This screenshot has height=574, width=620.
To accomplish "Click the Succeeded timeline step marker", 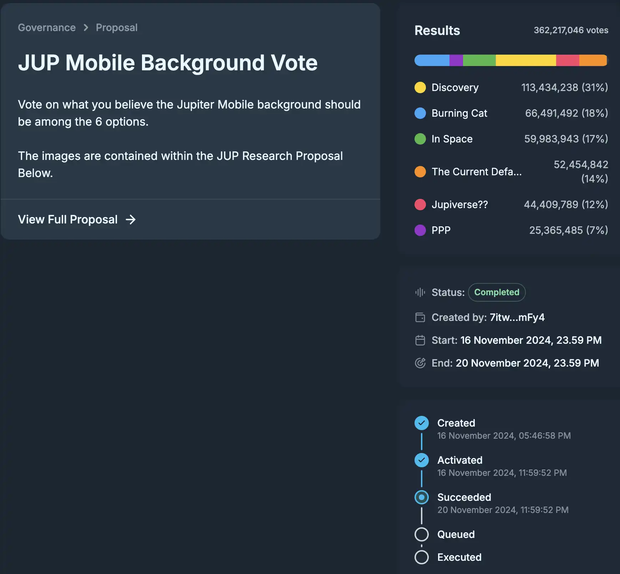I will pos(422,497).
